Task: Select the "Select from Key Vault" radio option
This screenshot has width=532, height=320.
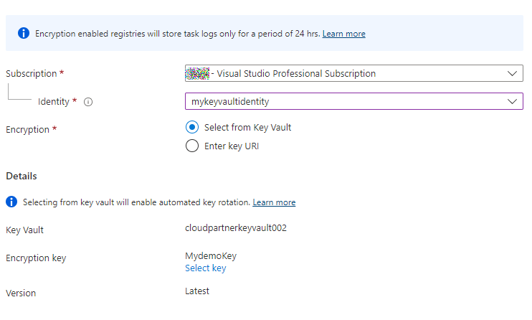Action: click(191, 128)
